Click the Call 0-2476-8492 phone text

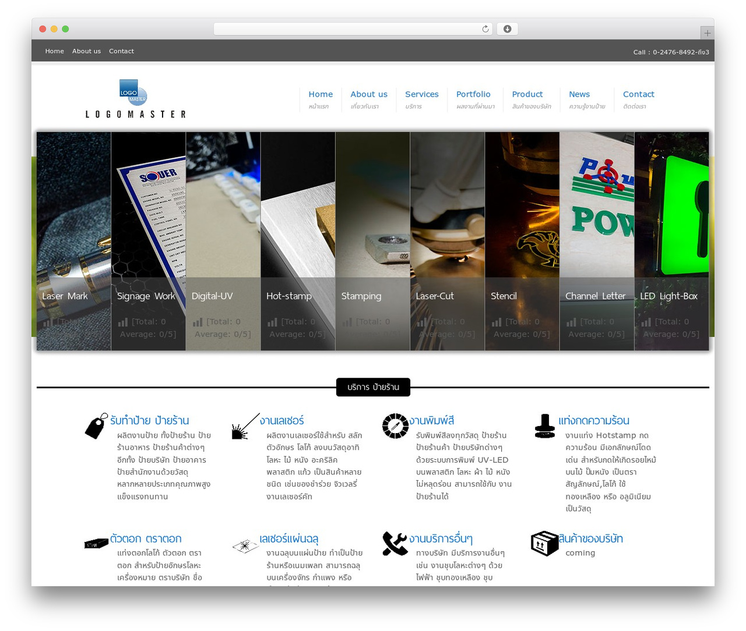[x=671, y=52]
